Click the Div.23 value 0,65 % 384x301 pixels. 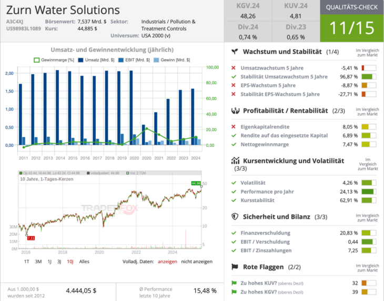click(x=296, y=37)
